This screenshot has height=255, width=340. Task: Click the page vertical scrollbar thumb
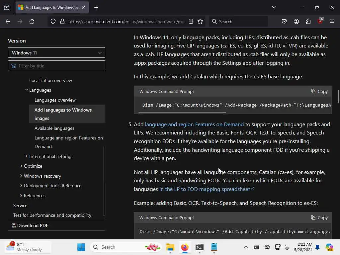click(x=339, y=97)
